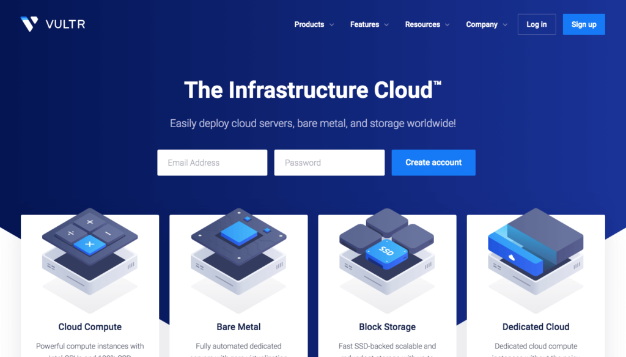Image resolution: width=626 pixels, height=357 pixels.
Task: Click "Powerful compute instances with" description
Action: tap(90, 346)
